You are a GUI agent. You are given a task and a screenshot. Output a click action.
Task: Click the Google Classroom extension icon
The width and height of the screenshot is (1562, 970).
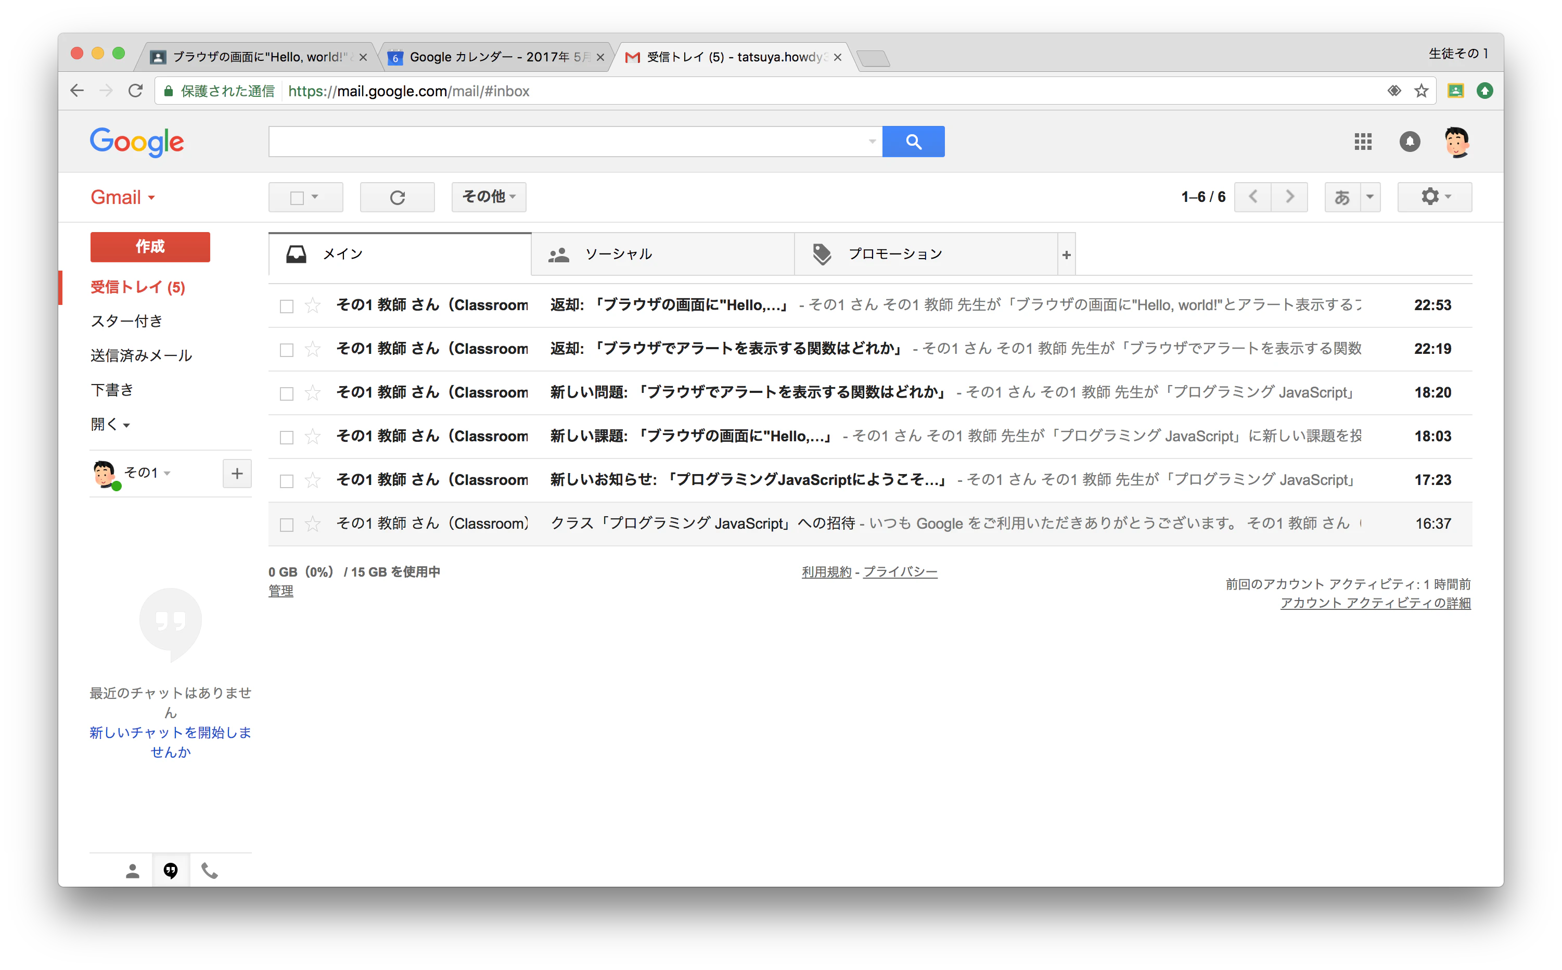pos(1455,91)
